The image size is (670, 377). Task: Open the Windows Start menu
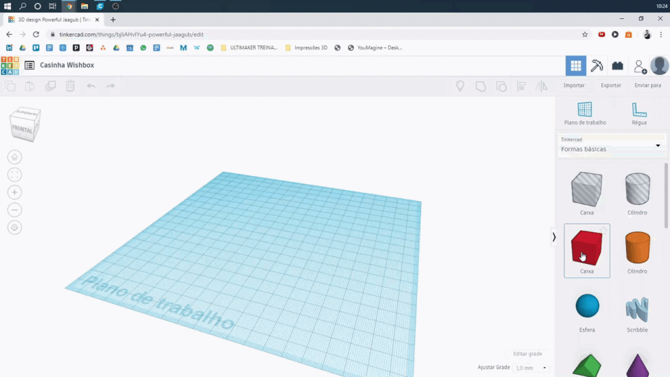(x=8, y=6)
